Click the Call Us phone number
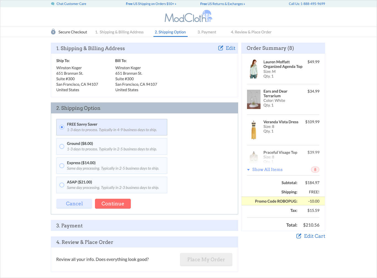Image resolution: width=377 pixels, height=278 pixels. [x=307, y=4]
